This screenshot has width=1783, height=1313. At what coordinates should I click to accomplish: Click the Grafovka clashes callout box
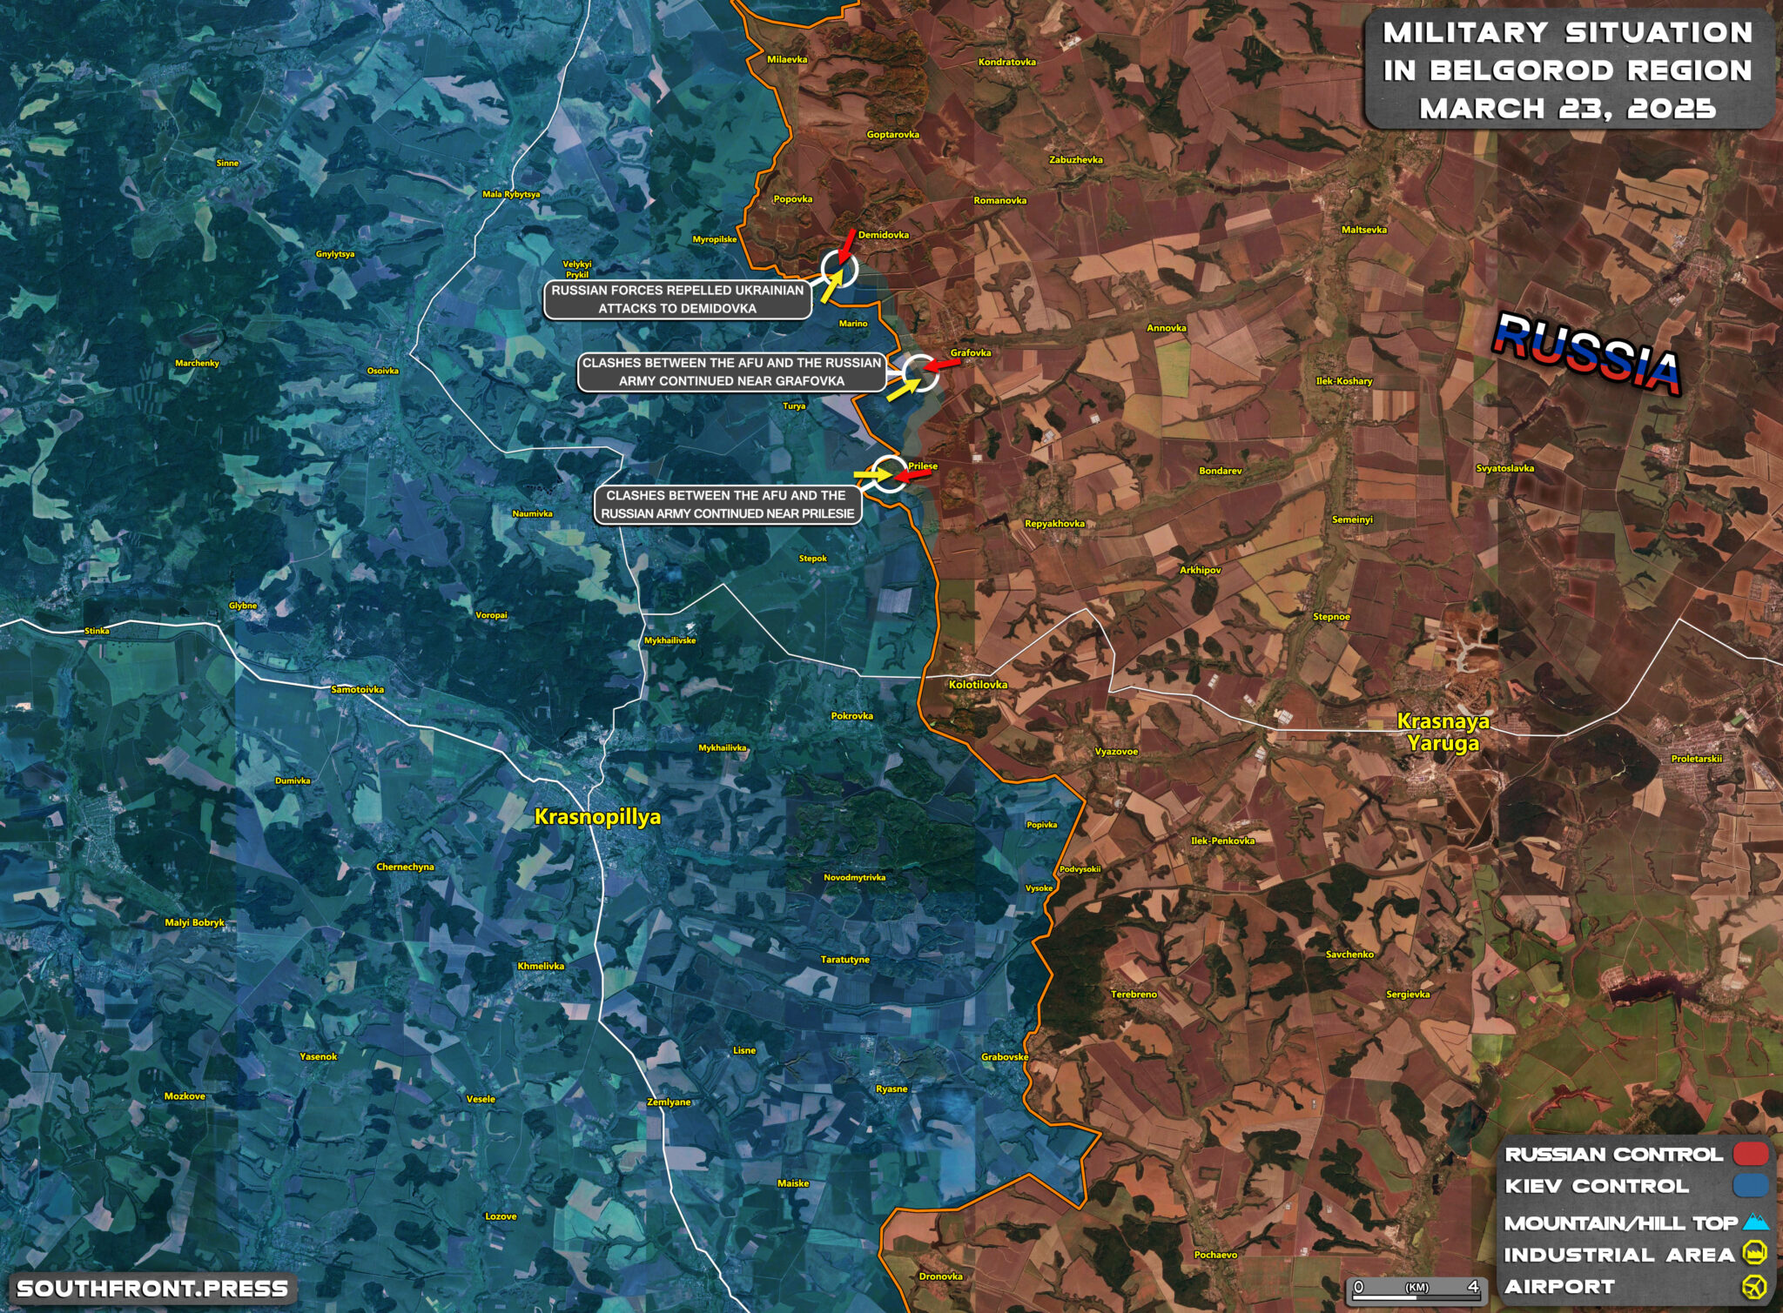(x=731, y=372)
